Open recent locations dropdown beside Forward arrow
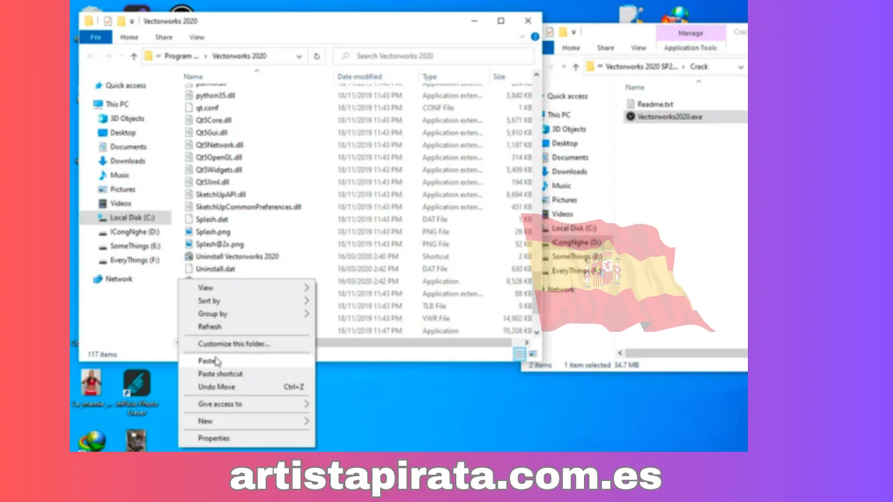The image size is (893, 502). click(x=121, y=56)
